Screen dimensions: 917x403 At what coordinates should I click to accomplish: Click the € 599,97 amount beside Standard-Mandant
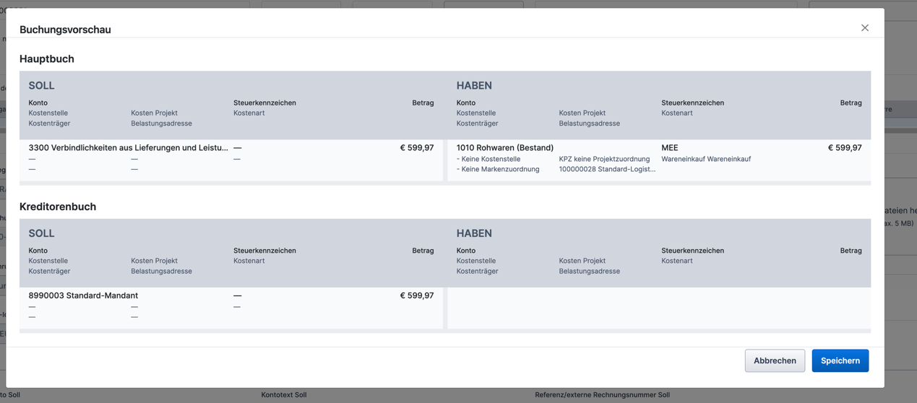tap(416, 295)
